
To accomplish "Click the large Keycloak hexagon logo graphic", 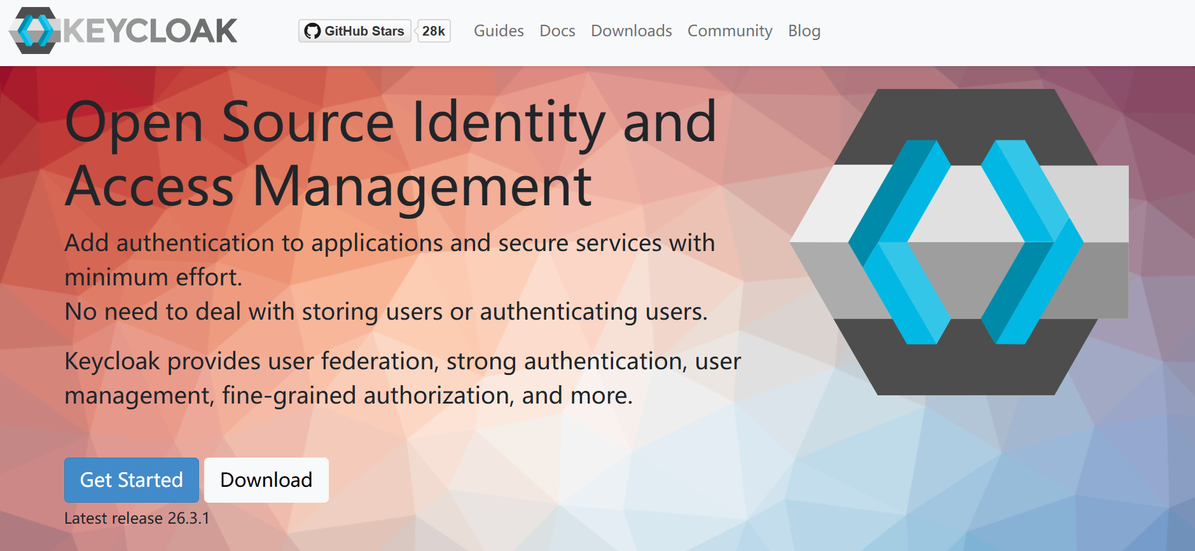I will click(959, 242).
